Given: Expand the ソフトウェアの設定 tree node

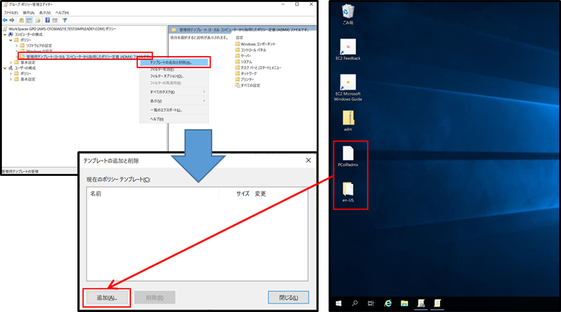Looking at the screenshot, I should (16, 46).
